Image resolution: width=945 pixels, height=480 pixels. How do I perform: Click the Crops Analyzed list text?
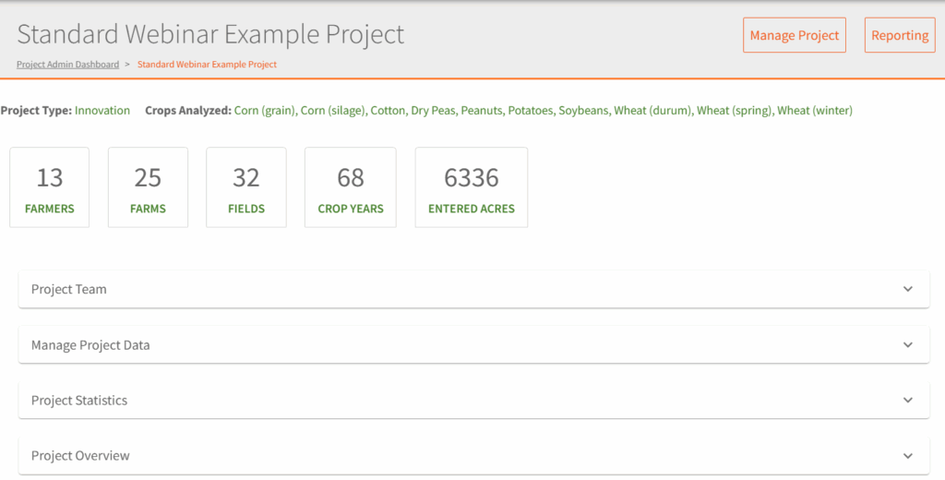pos(543,110)
